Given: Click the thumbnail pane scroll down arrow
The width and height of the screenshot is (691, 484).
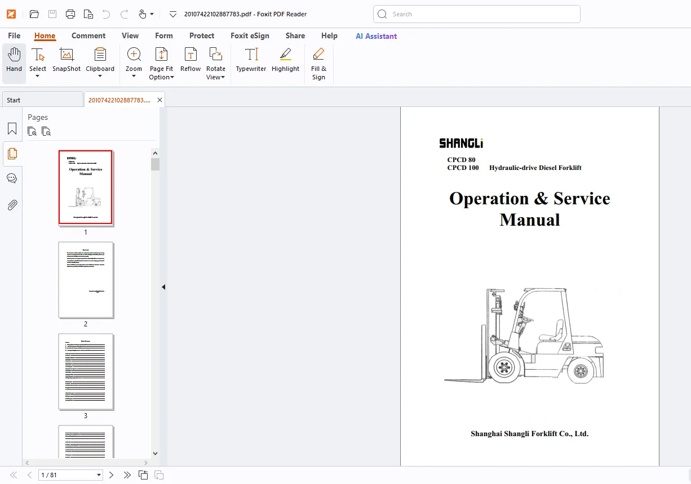Looking at the screenshot, I should coord(156,454).
